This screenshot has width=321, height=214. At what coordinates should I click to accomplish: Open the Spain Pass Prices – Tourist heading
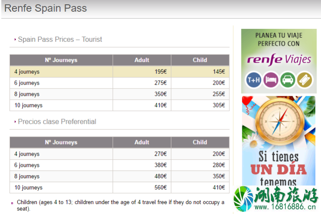click(60, 39)
